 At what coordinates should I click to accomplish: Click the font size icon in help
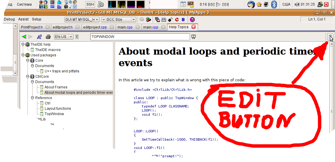39,37
